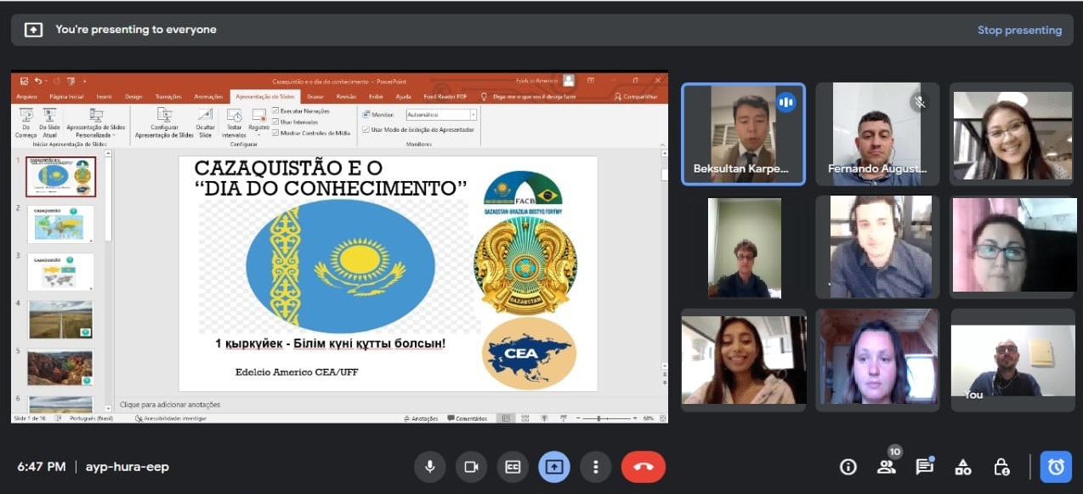Click Comentários button in status bar
Image resolution: width=1083 pixels, height=494 pixels.
468,418
